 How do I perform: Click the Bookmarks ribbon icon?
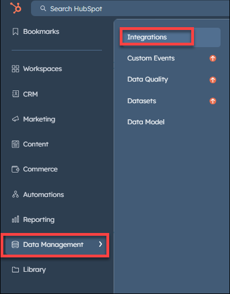16,32
